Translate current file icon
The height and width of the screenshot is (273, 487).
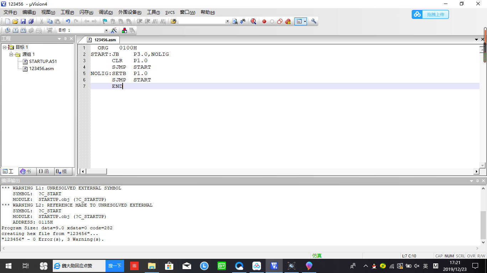(7, 30)
